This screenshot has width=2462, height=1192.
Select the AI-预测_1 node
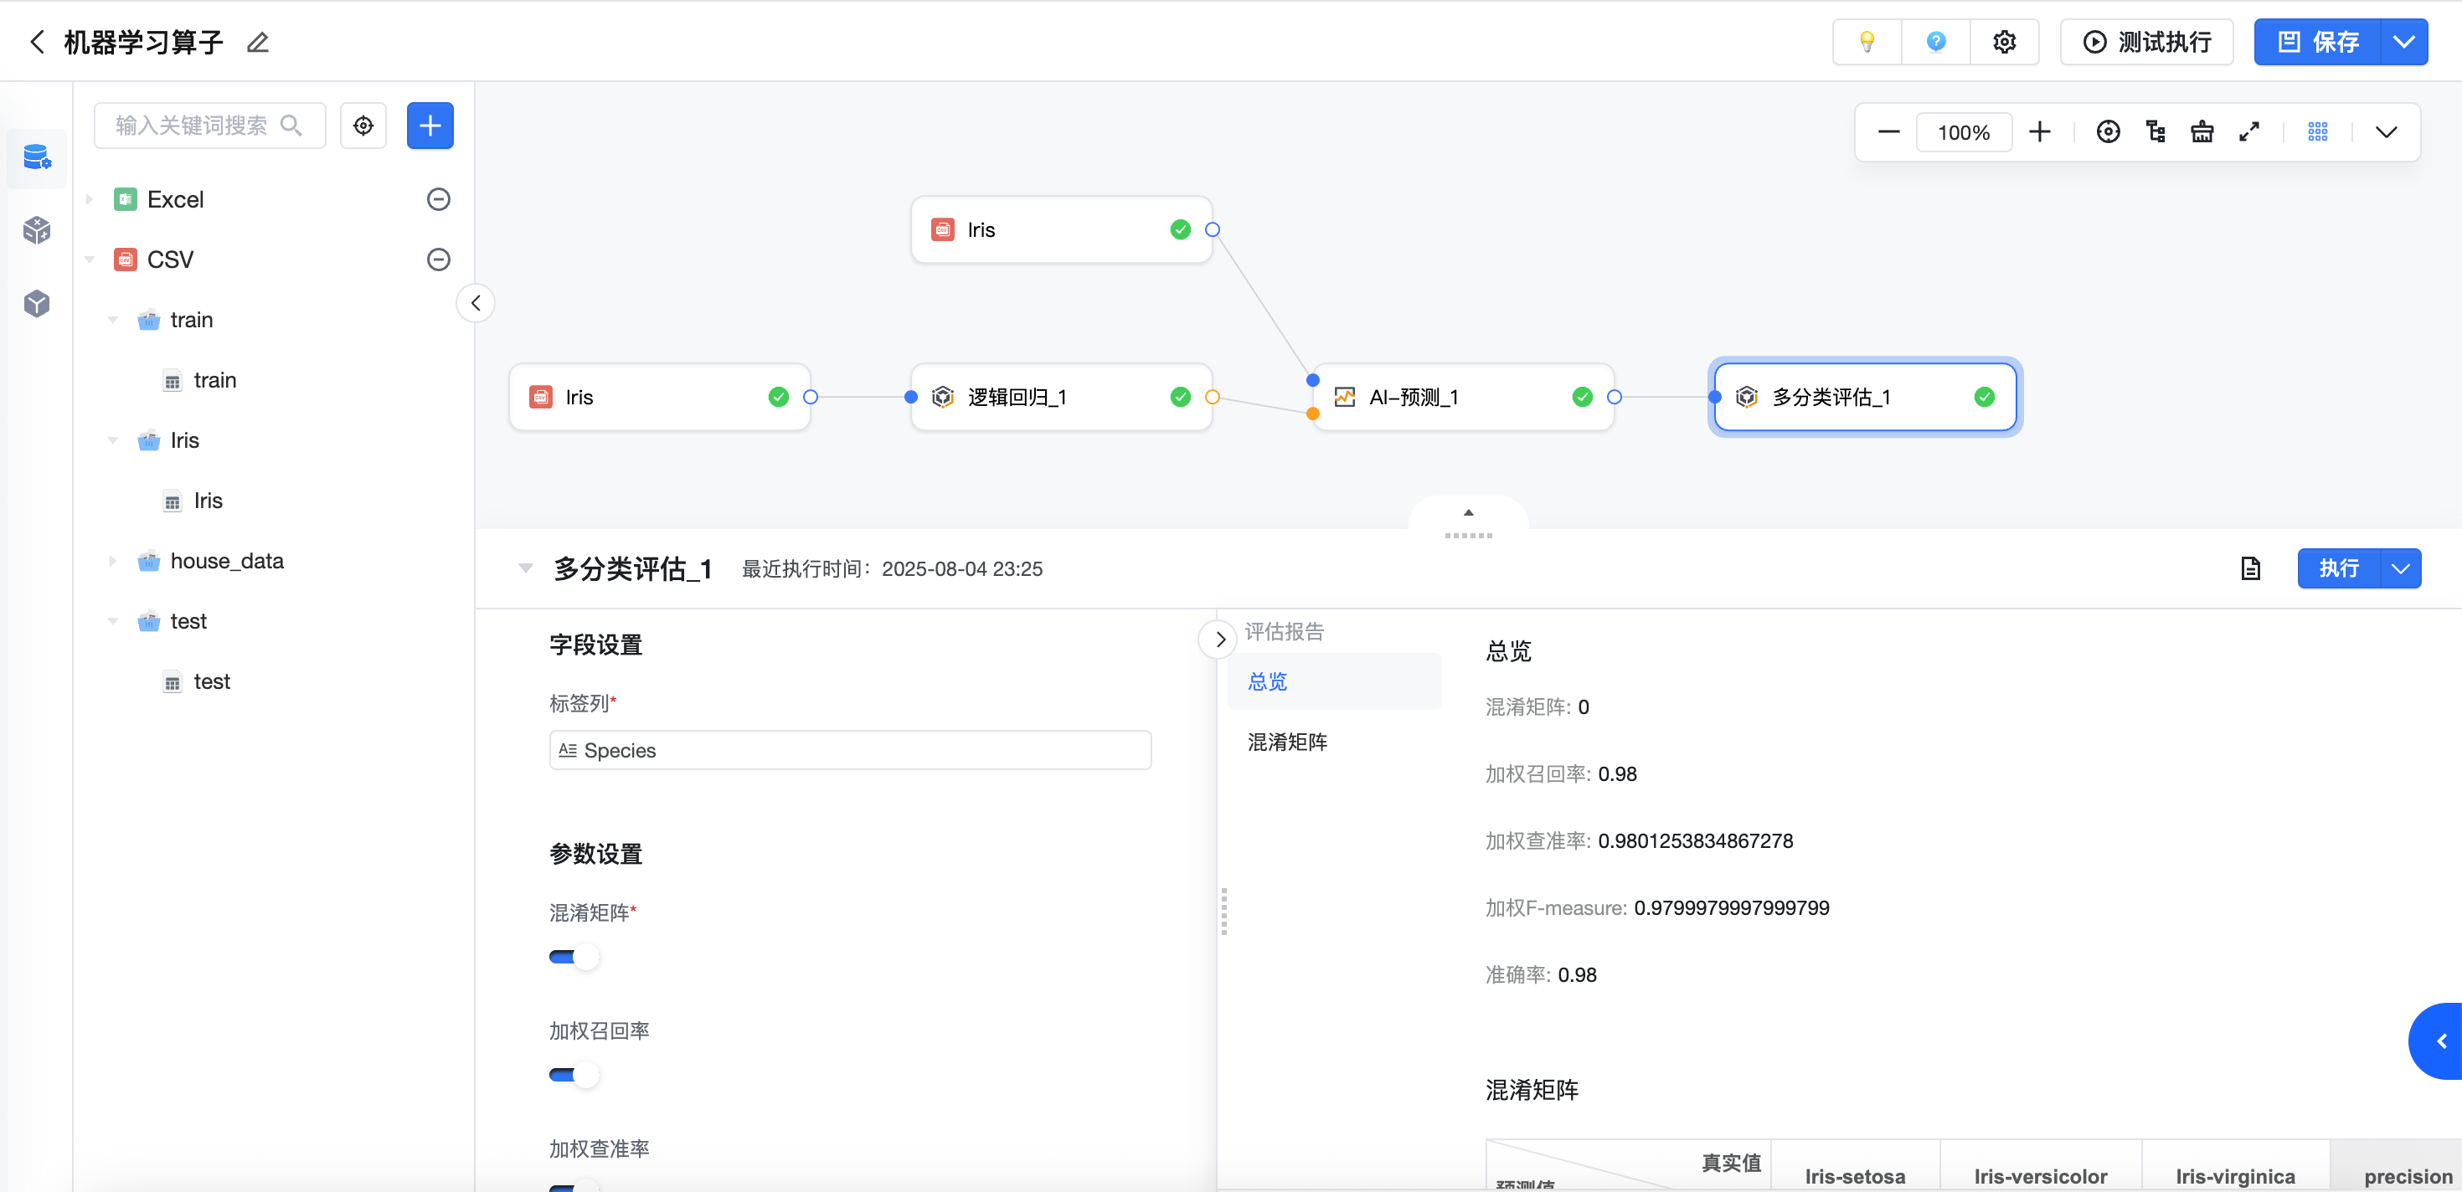[1463, 398]
